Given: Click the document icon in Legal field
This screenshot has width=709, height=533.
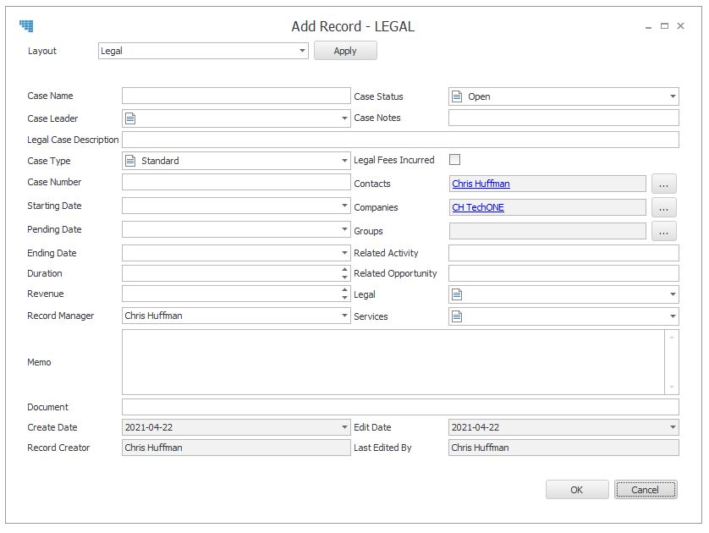Looking at the screenshot, I should 457,294.
